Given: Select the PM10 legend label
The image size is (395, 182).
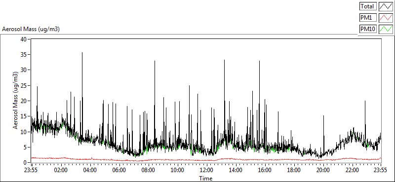Looking at the screenshot, I should pos(368,29).
